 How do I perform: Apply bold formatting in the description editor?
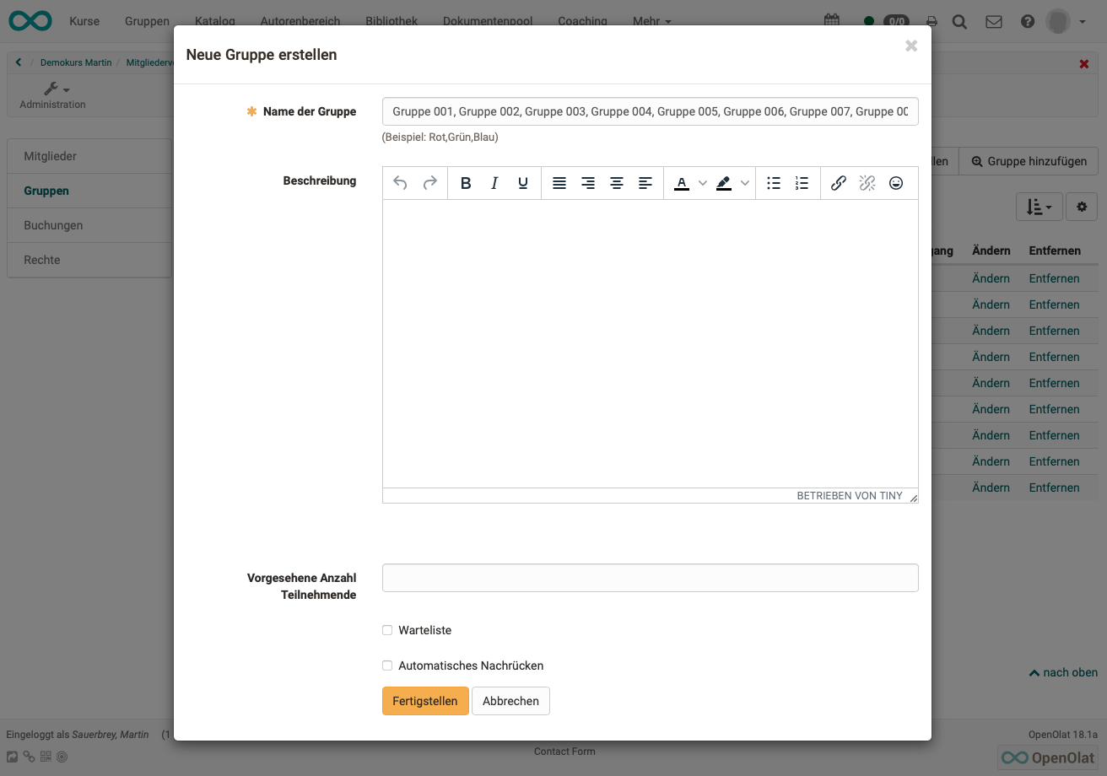click(x=466, y=182)
